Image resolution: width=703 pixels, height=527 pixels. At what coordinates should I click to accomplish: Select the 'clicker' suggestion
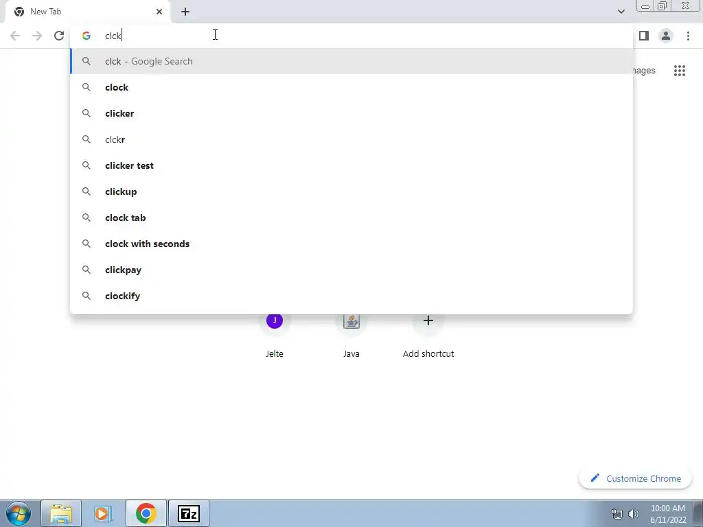351,113
